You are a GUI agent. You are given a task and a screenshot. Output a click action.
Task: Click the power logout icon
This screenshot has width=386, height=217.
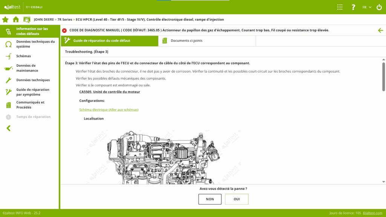pos(379,7)
